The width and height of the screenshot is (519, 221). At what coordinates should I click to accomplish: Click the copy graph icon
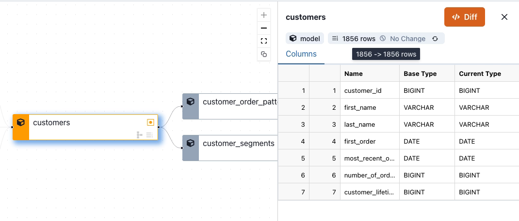[x=264, y=54]
